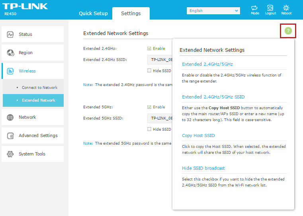Viewport: 303px width, 216px height.
Task: Click the Mode switch icon
Action: [254, 8]
